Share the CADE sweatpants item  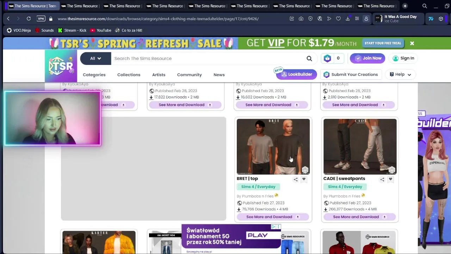(x=382, y=180)
